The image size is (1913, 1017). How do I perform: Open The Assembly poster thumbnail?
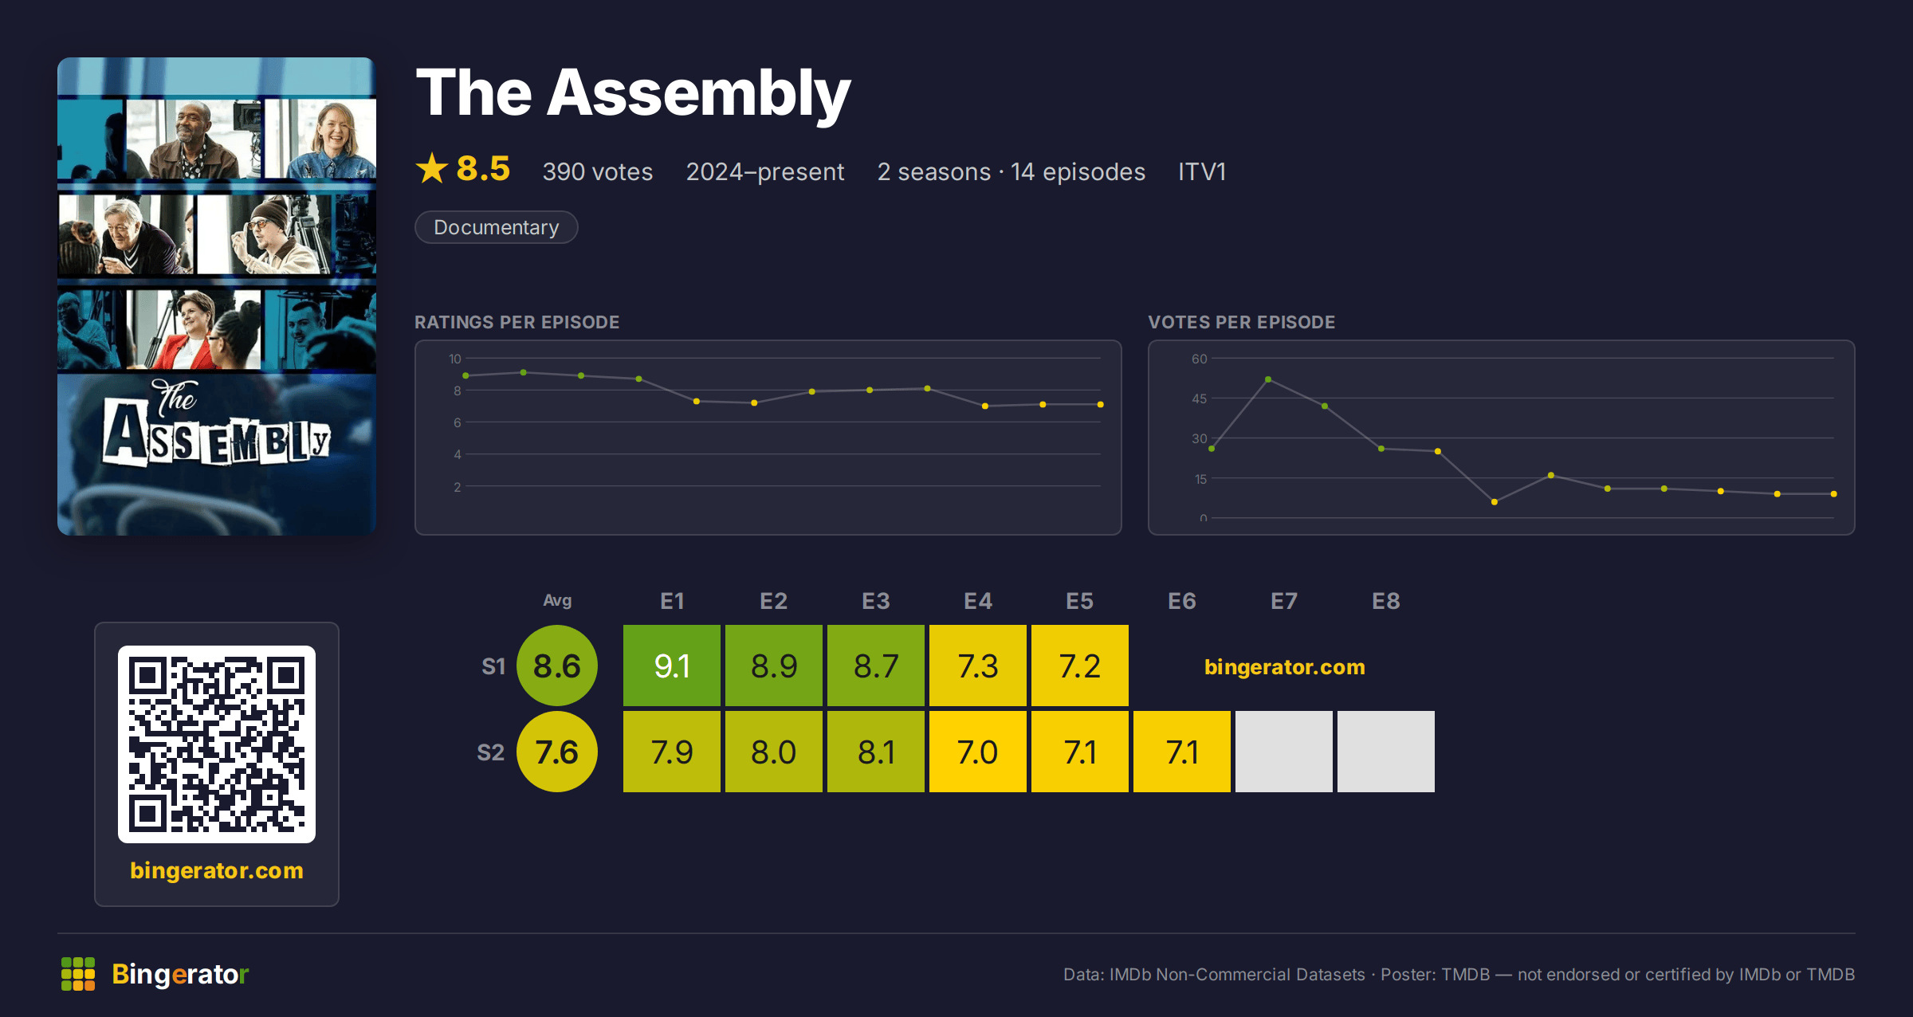click(217, 296)
